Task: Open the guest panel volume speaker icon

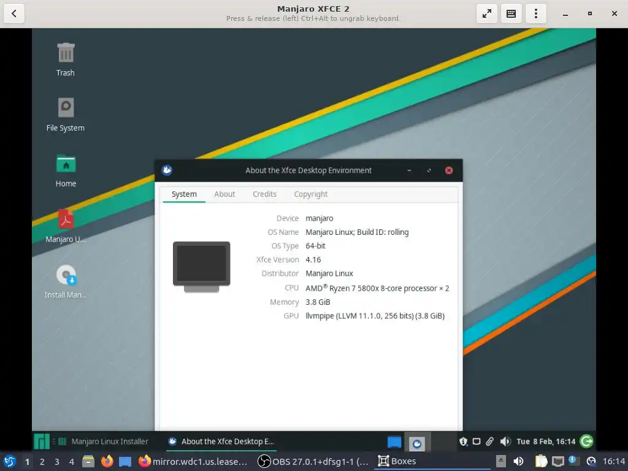Action: 505,442
